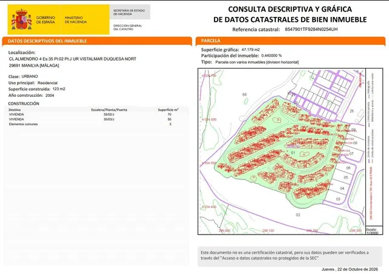Viewport: 389px width, 274px height.
Task: Click the 'Elementos comunes' row label
Action: point(23,124)
